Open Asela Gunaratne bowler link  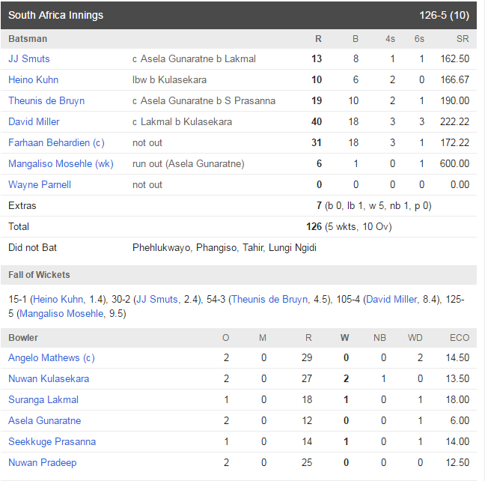44,421
